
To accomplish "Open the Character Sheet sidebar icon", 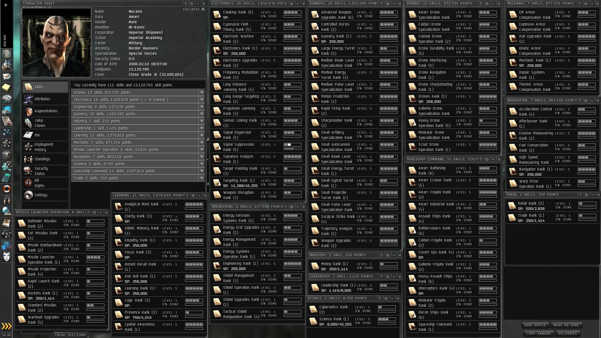I will (6, 54).
